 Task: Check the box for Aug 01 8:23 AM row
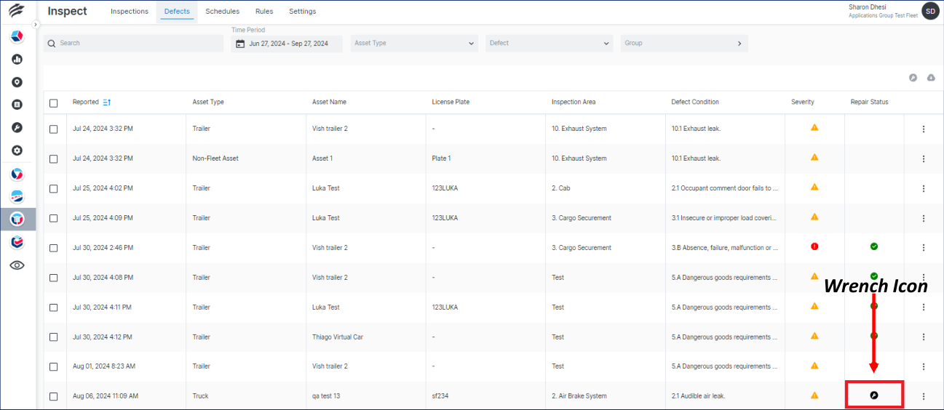pos(54,366)
